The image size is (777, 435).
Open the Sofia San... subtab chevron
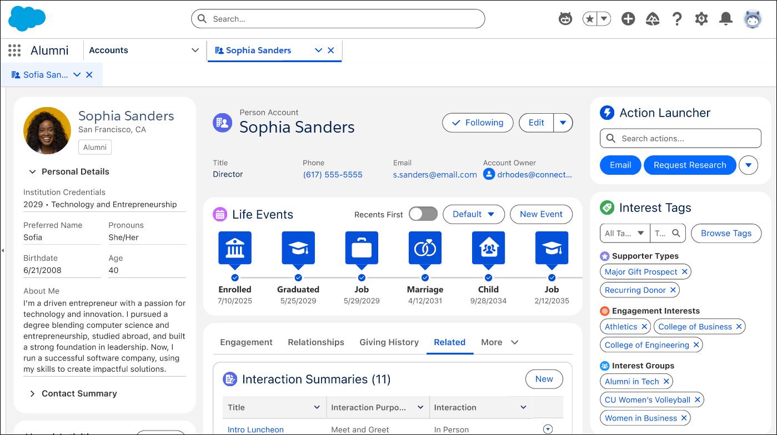tap(77, 75)
